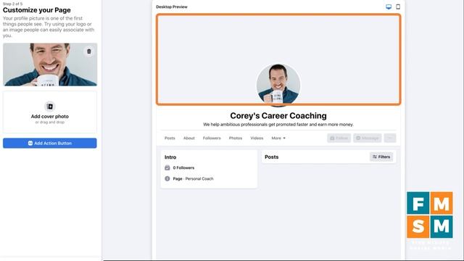Click the 'Customize your Page' heading
The image size is (464, 261).
click(x=37, y=10)
